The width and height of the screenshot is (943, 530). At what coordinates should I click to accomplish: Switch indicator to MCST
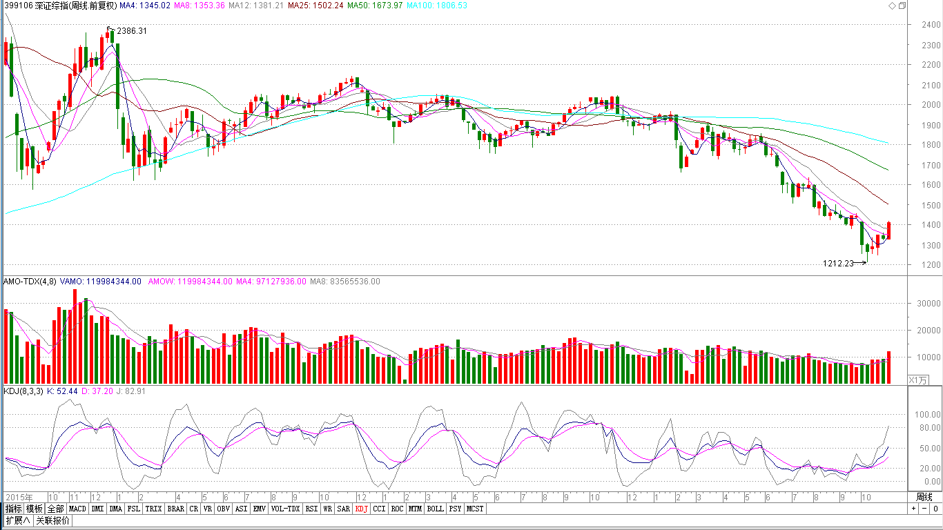pos(475,509)
